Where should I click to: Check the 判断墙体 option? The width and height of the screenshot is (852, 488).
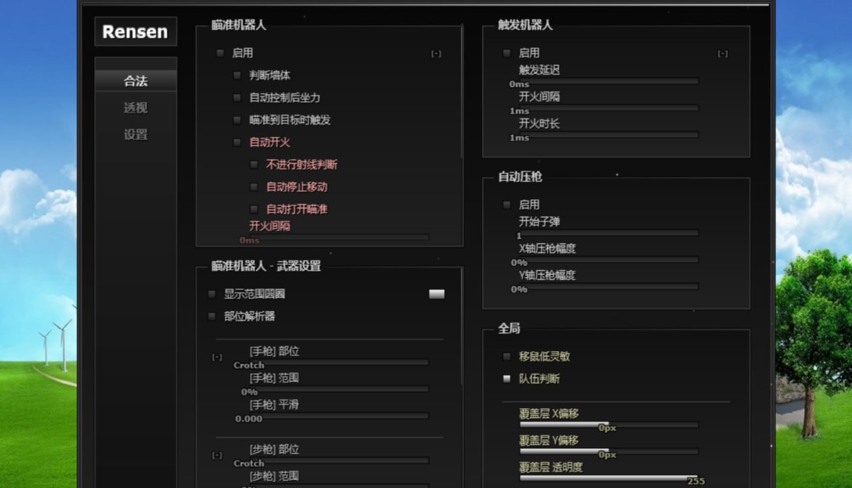[x=237, y=75]
